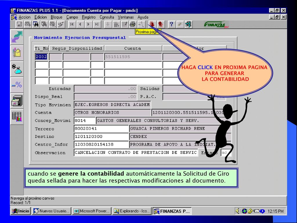Click the Destino field with 1201120300
297x223 pixels.
click(101, 136)
